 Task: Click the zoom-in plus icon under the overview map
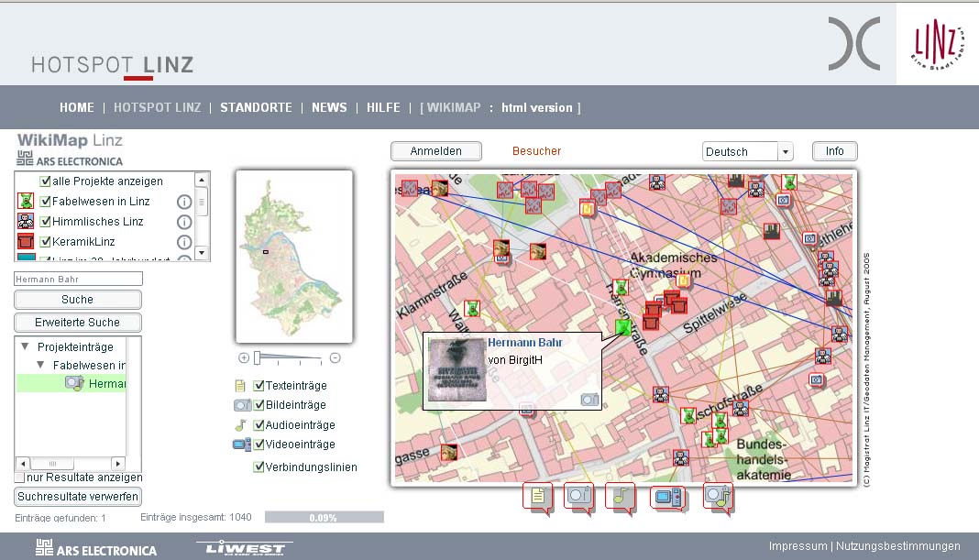click(x=244, y=358)
